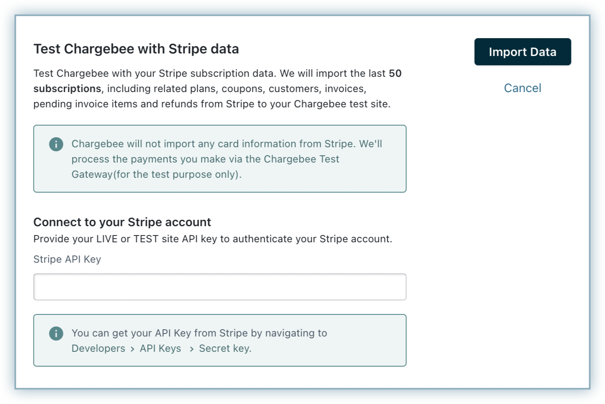605x404 pixels.
Task: Click You can get your API Key line
Action: click(x=199, y=333)
